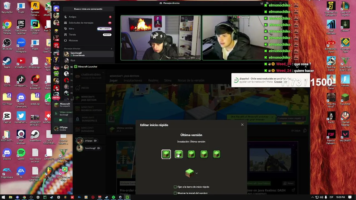Open File Explorer from taskbar

coord(10,197)
